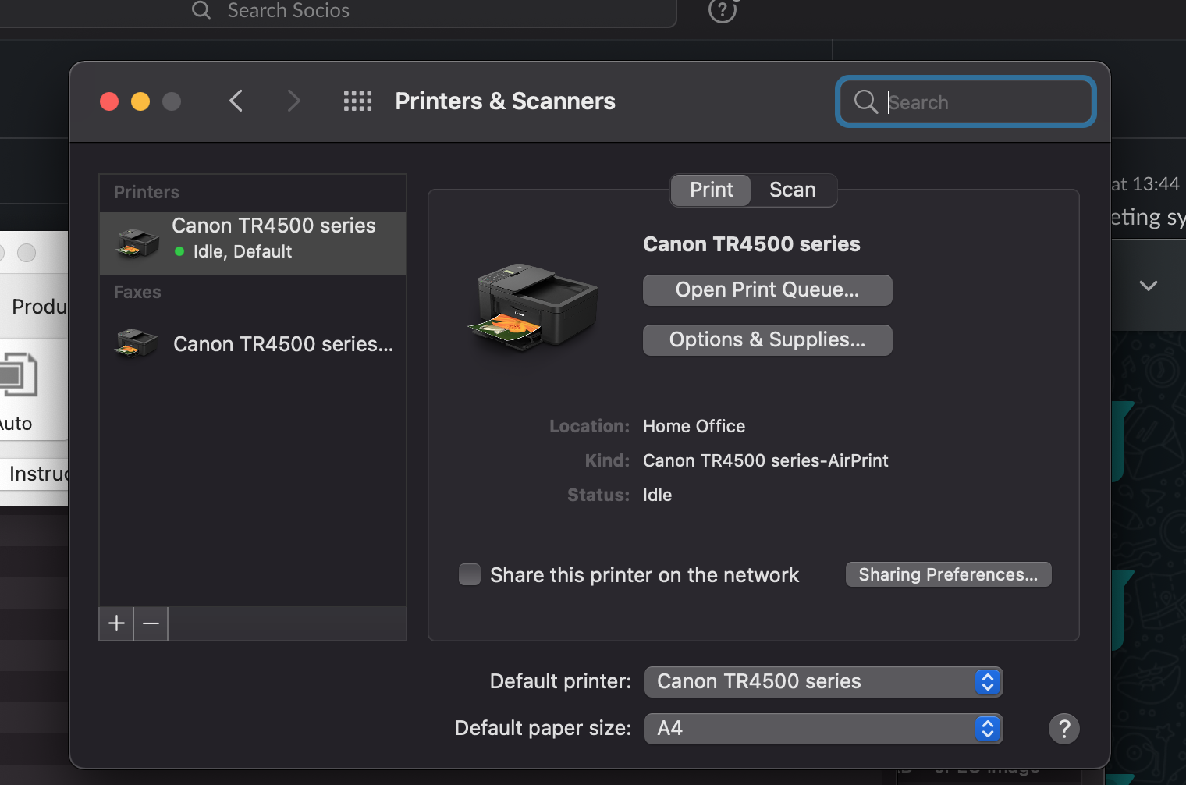Screen dimensions: 1186x785
Task: Open Sharing Preferences
Action: pyautogui.click(x=948, y=574)
